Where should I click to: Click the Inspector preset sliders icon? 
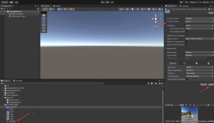211,9
